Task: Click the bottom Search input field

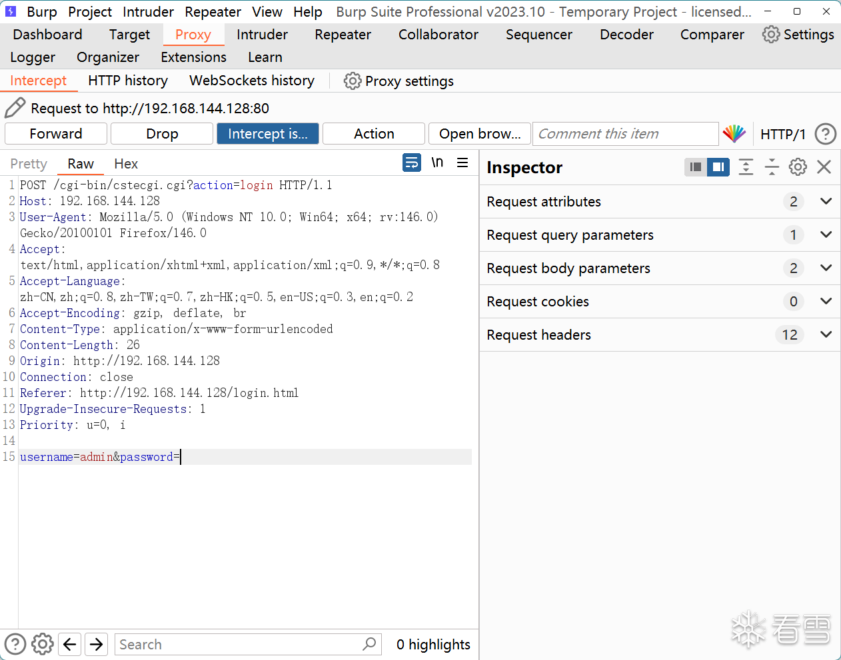Action: [x=248, y=644]
